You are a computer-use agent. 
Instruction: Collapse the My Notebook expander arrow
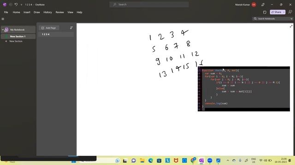(3, 30)
